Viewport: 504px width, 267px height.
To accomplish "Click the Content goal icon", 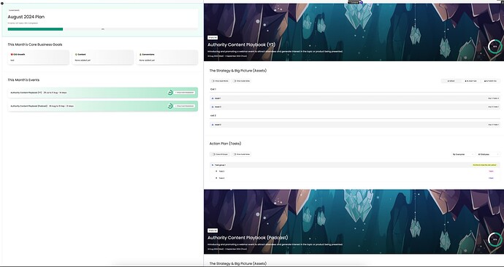I will [76, 55].
